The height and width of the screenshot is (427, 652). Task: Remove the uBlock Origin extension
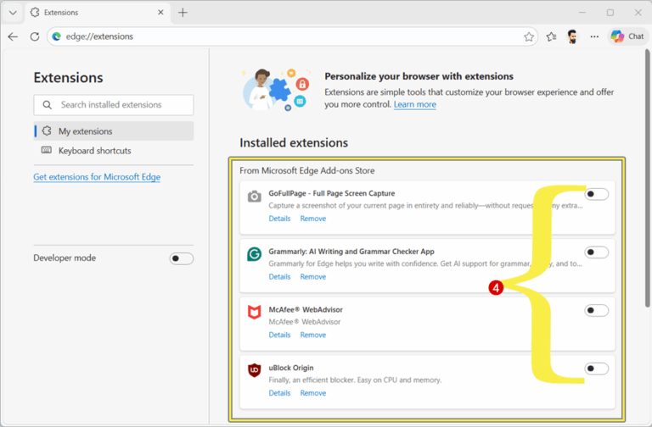coord(313,392)
